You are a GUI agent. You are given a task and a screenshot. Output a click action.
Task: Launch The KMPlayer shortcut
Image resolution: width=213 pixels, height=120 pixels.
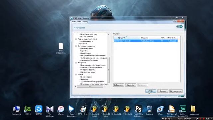(50, 111)
